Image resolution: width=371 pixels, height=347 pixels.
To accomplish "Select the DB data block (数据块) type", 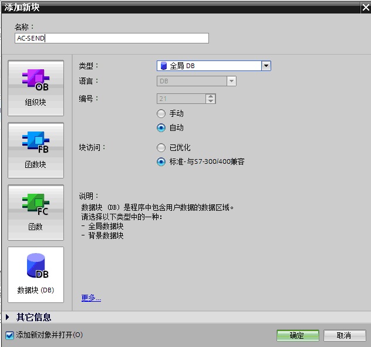I will (x=36, y=275).
